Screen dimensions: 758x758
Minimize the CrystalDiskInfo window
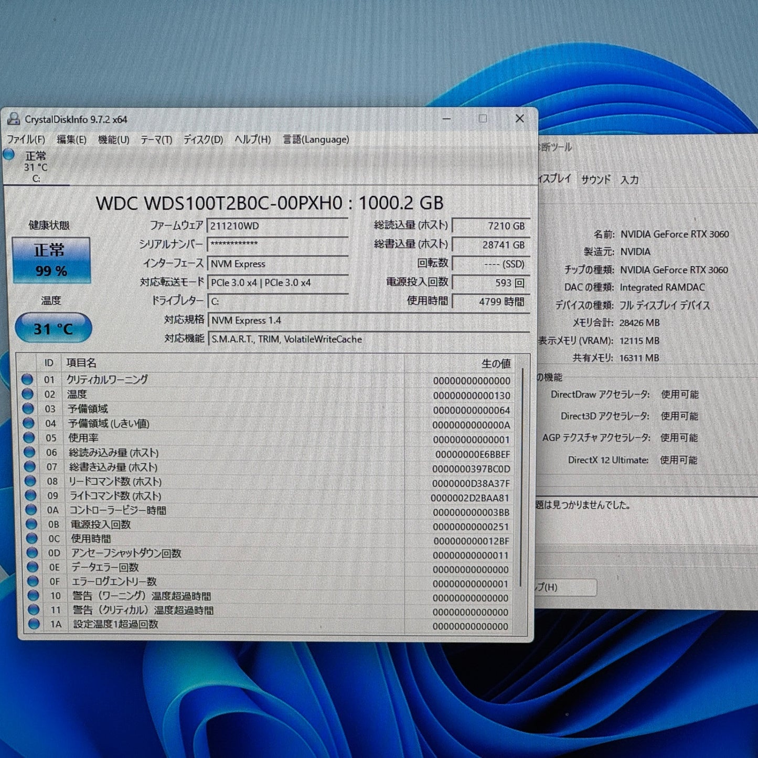[x=446, y=119]
